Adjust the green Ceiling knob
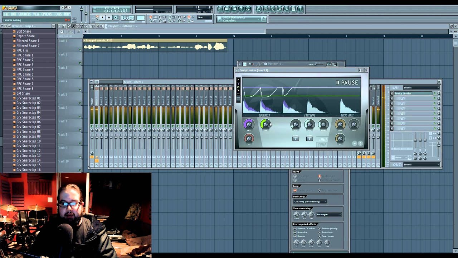The height and width of the screenshot is (258, 458). click(x=265, y=124)
